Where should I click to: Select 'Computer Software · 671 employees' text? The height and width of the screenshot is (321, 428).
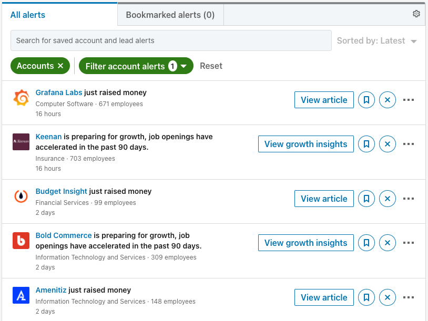click(89, 104)
